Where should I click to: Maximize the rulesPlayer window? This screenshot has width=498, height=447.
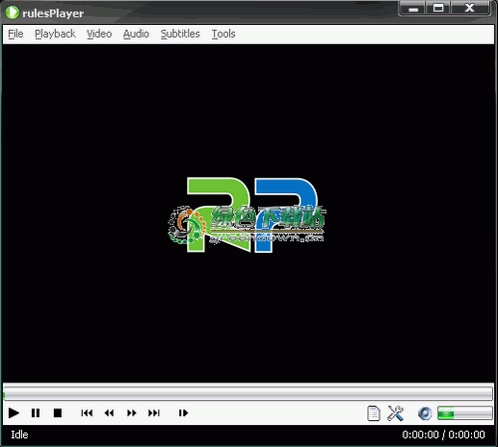pyautogui.click(x=438, y=8)
